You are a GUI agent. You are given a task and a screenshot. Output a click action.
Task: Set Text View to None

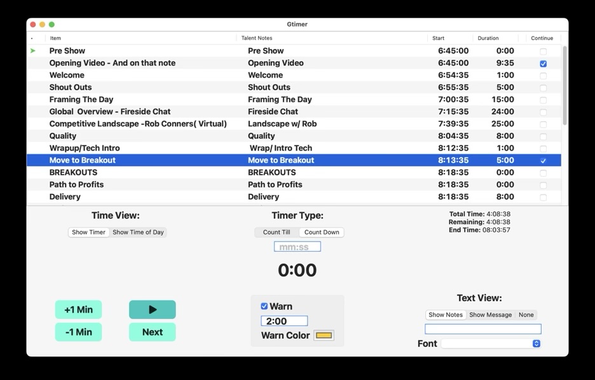coord(526,315)
